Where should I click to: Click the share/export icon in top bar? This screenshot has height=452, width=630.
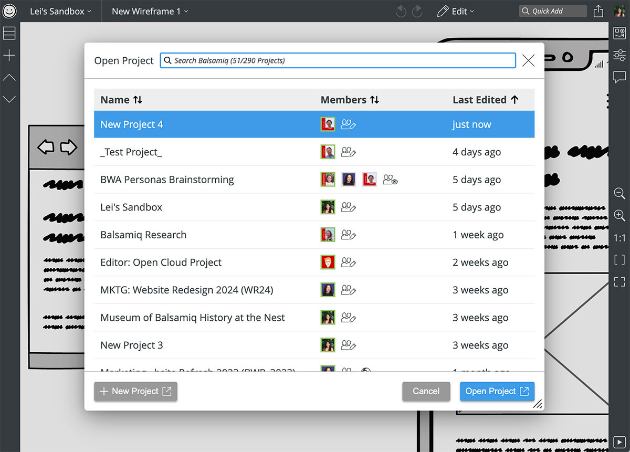(x=598, y=11)
